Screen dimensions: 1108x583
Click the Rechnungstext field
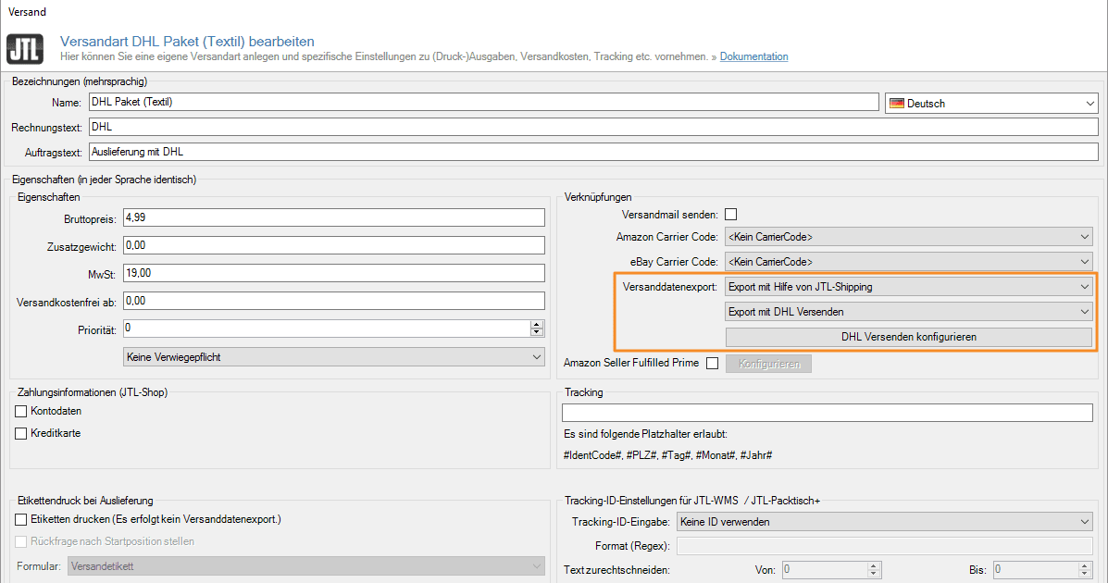[x=593, y=127]
